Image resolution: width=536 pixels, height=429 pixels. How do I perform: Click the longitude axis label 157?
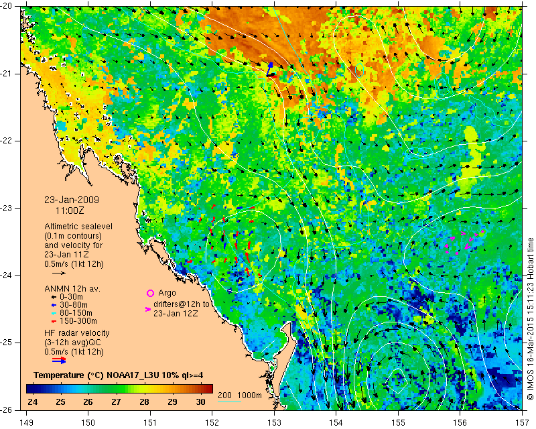pos(523,422)
